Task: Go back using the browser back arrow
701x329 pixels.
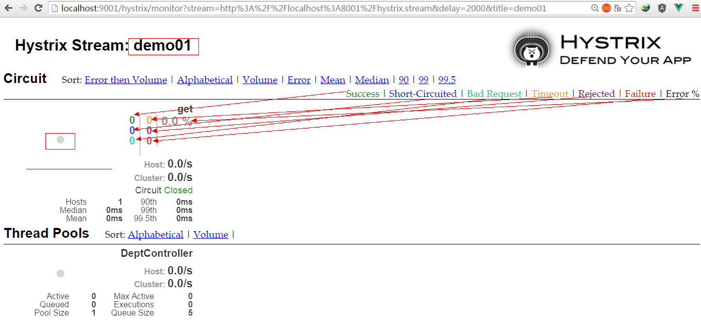Action: click(9, 8)
